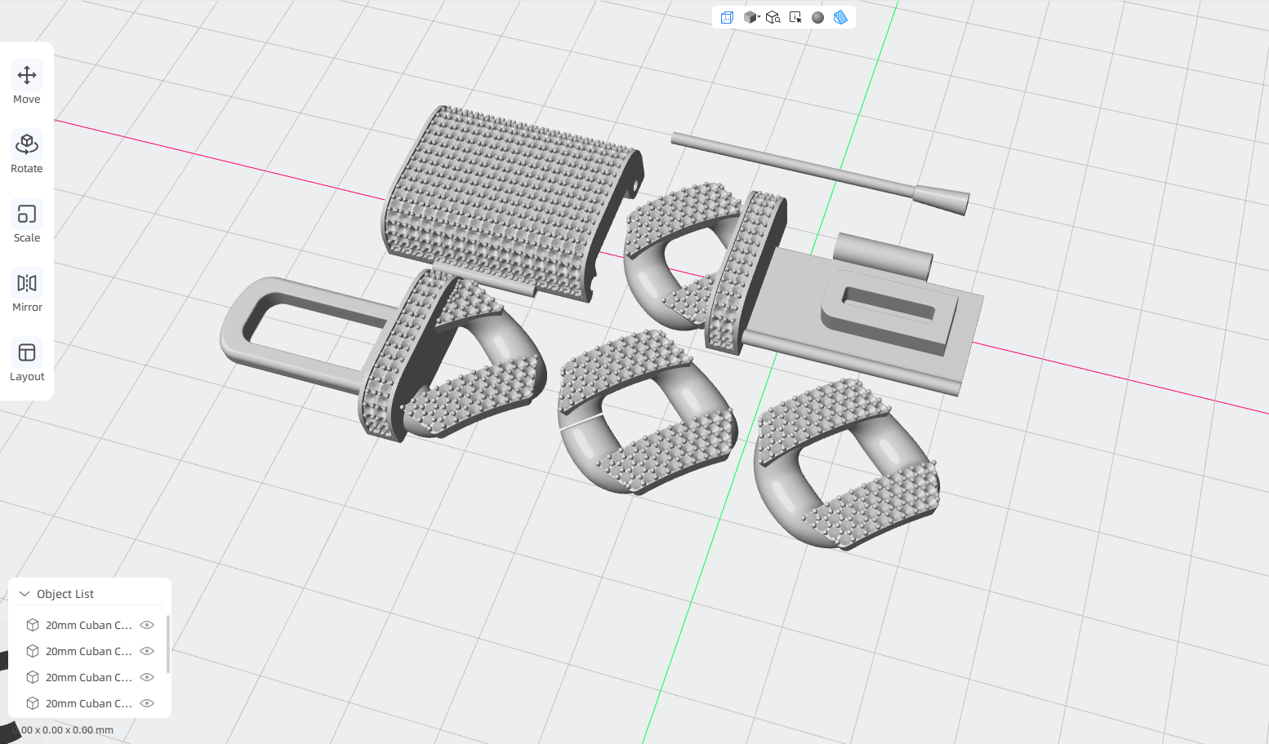Click the model inspect magnifier cube icon
This screenshot has width=1269, height=744.
click(x=773, y=17)
